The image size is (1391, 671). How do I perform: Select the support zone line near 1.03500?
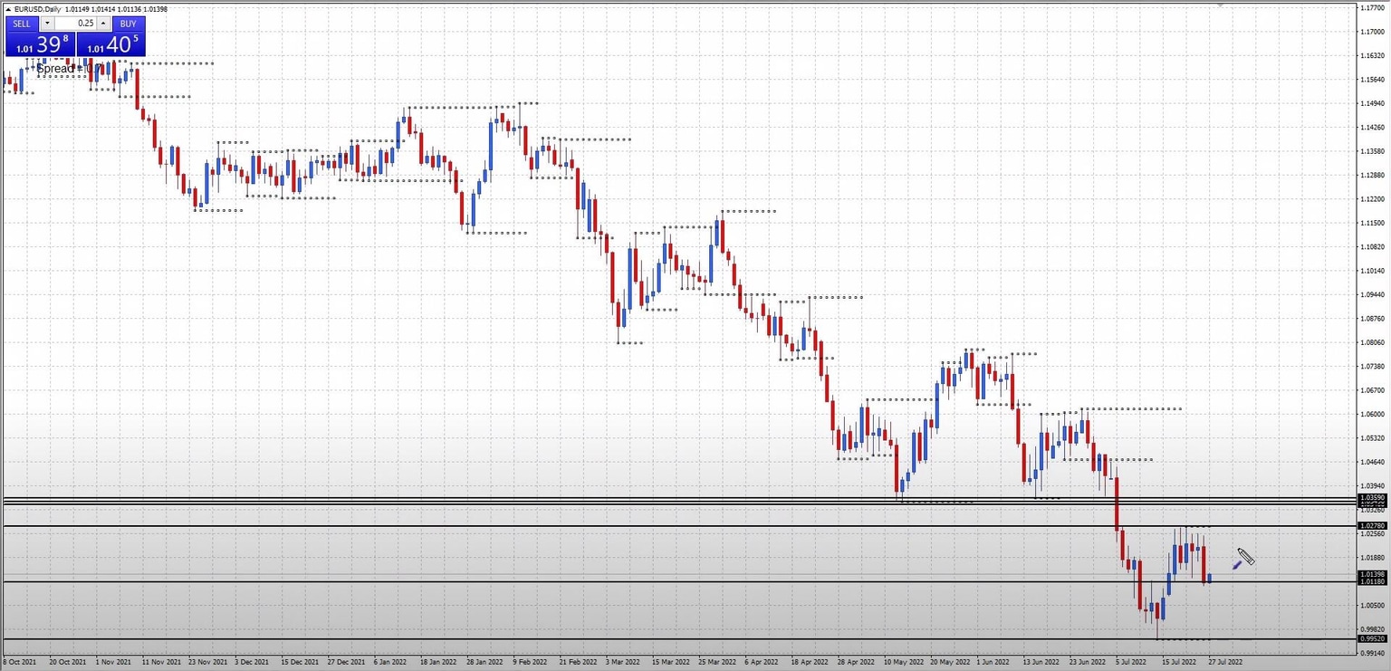pyautogui.click(x=634, y=500)
